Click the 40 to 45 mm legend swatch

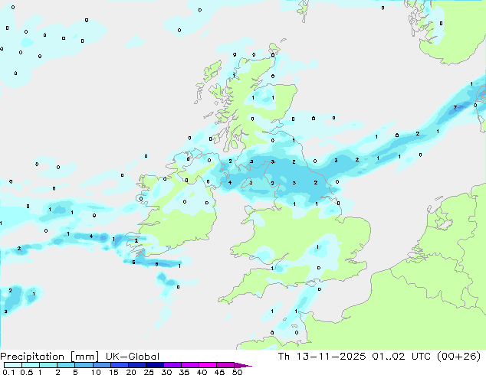[x=208, y=365]
